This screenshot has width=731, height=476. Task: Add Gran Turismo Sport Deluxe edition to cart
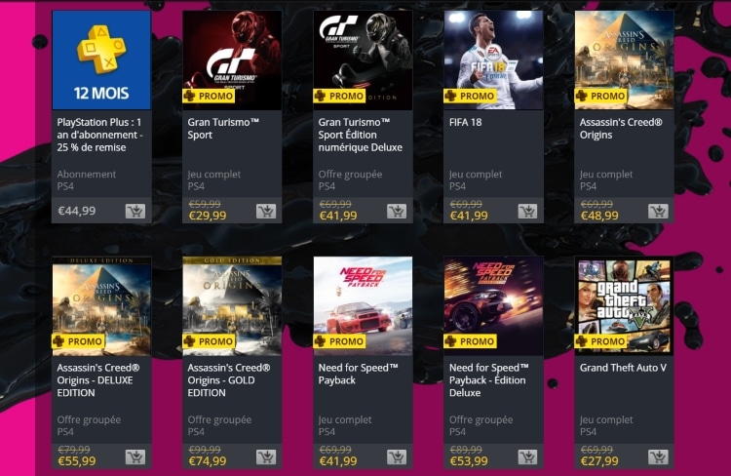[397, 212]
